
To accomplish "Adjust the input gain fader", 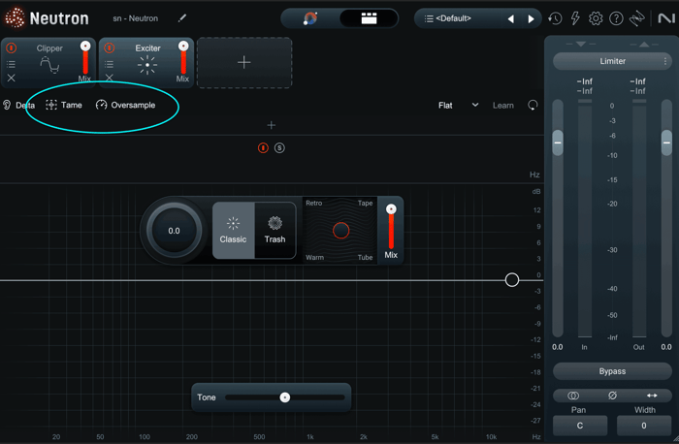I will (x=558, y=143).
